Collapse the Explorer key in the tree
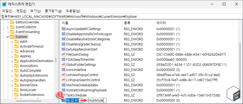The image size is (243, 104). click(8, 37)
